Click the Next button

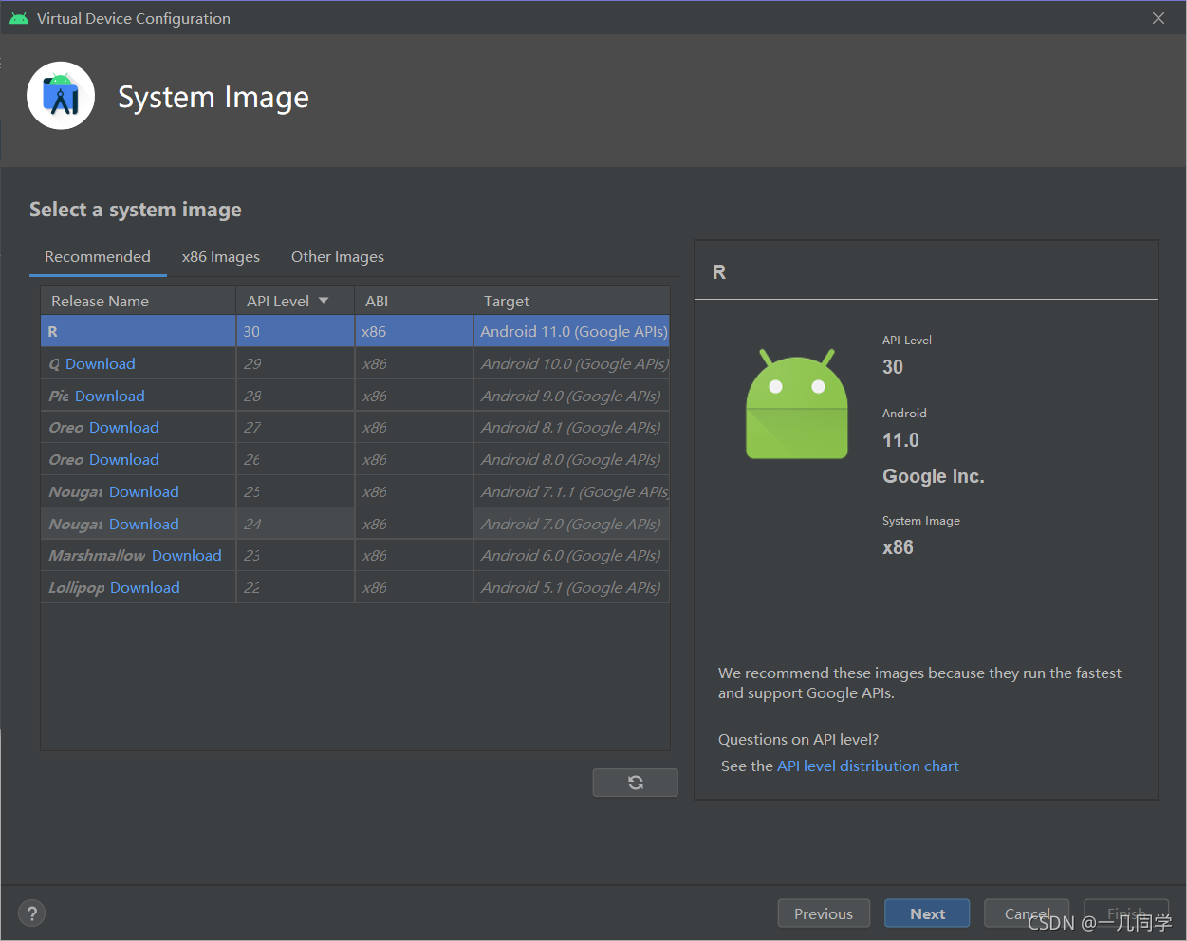[x=927, y=913]
